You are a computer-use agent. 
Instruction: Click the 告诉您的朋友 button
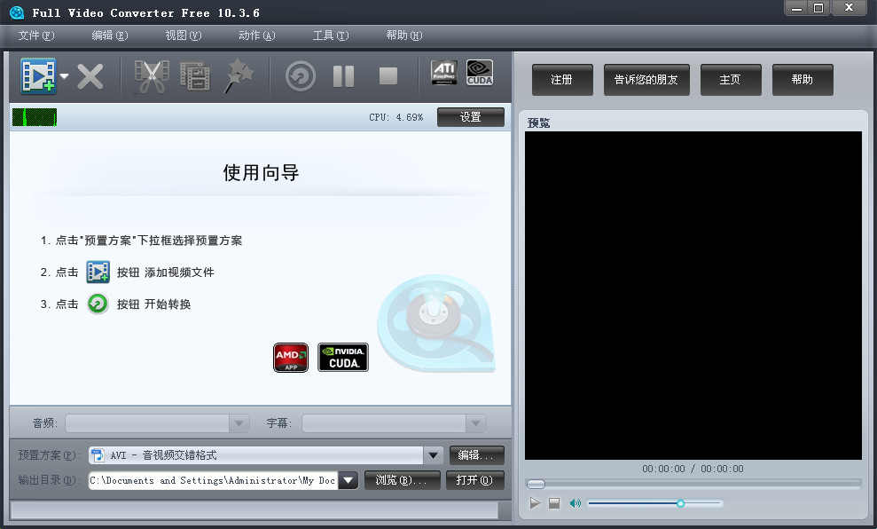pyautogui.click(x=646, y=80)
